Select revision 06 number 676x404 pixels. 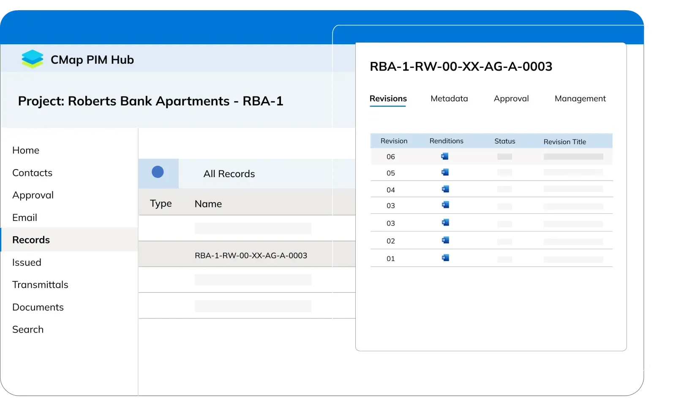coord(391,157)
